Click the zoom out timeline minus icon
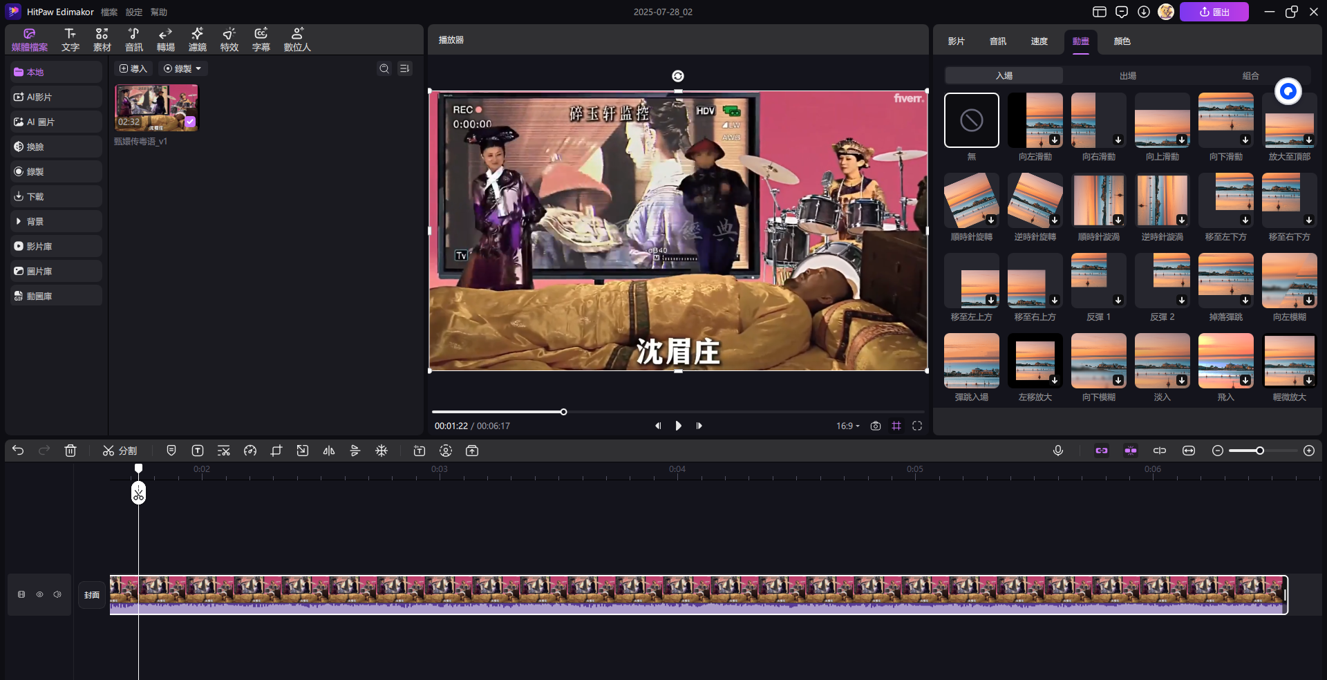The height and width of the screenshot is (680, 1327). pos(1218,451)
